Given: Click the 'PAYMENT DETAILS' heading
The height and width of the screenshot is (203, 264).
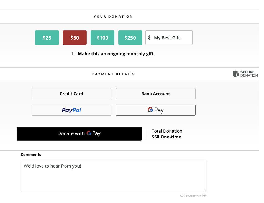Looking at the screenshot, I should pyautogui.click(x=113, y=74).
